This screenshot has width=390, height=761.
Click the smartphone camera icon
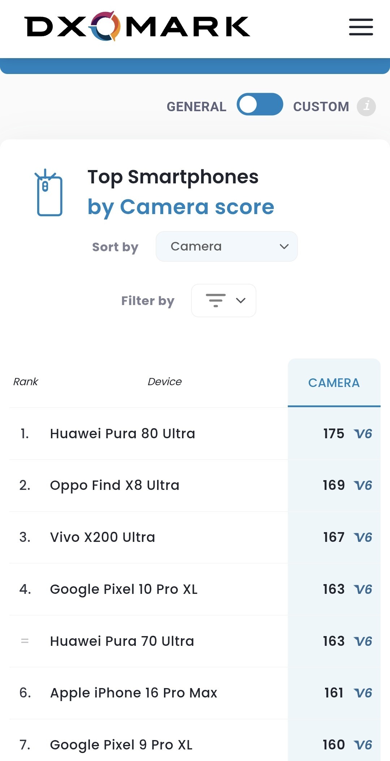tap(49, 193)
